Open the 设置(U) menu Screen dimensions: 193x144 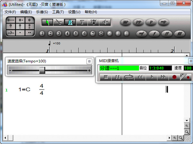click(x=74, y=12)
